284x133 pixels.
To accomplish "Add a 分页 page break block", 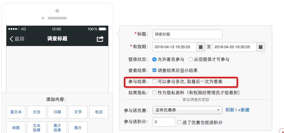I will [37, 112].
